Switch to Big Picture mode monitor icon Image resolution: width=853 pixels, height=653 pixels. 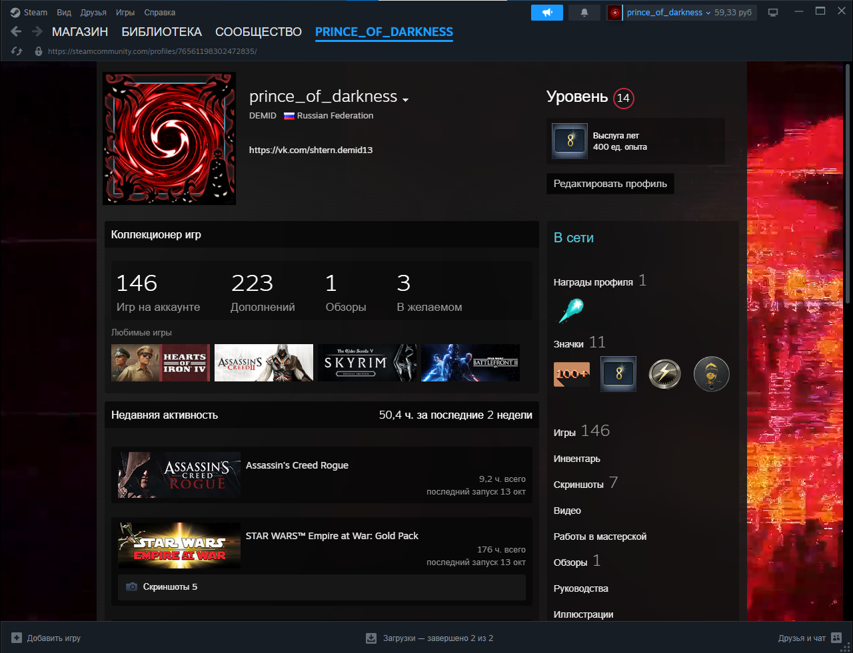pos(773,13)
